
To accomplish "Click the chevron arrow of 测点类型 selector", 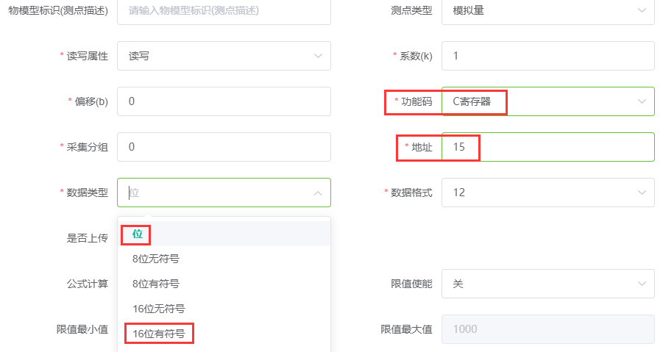I will tap(642, 10).
